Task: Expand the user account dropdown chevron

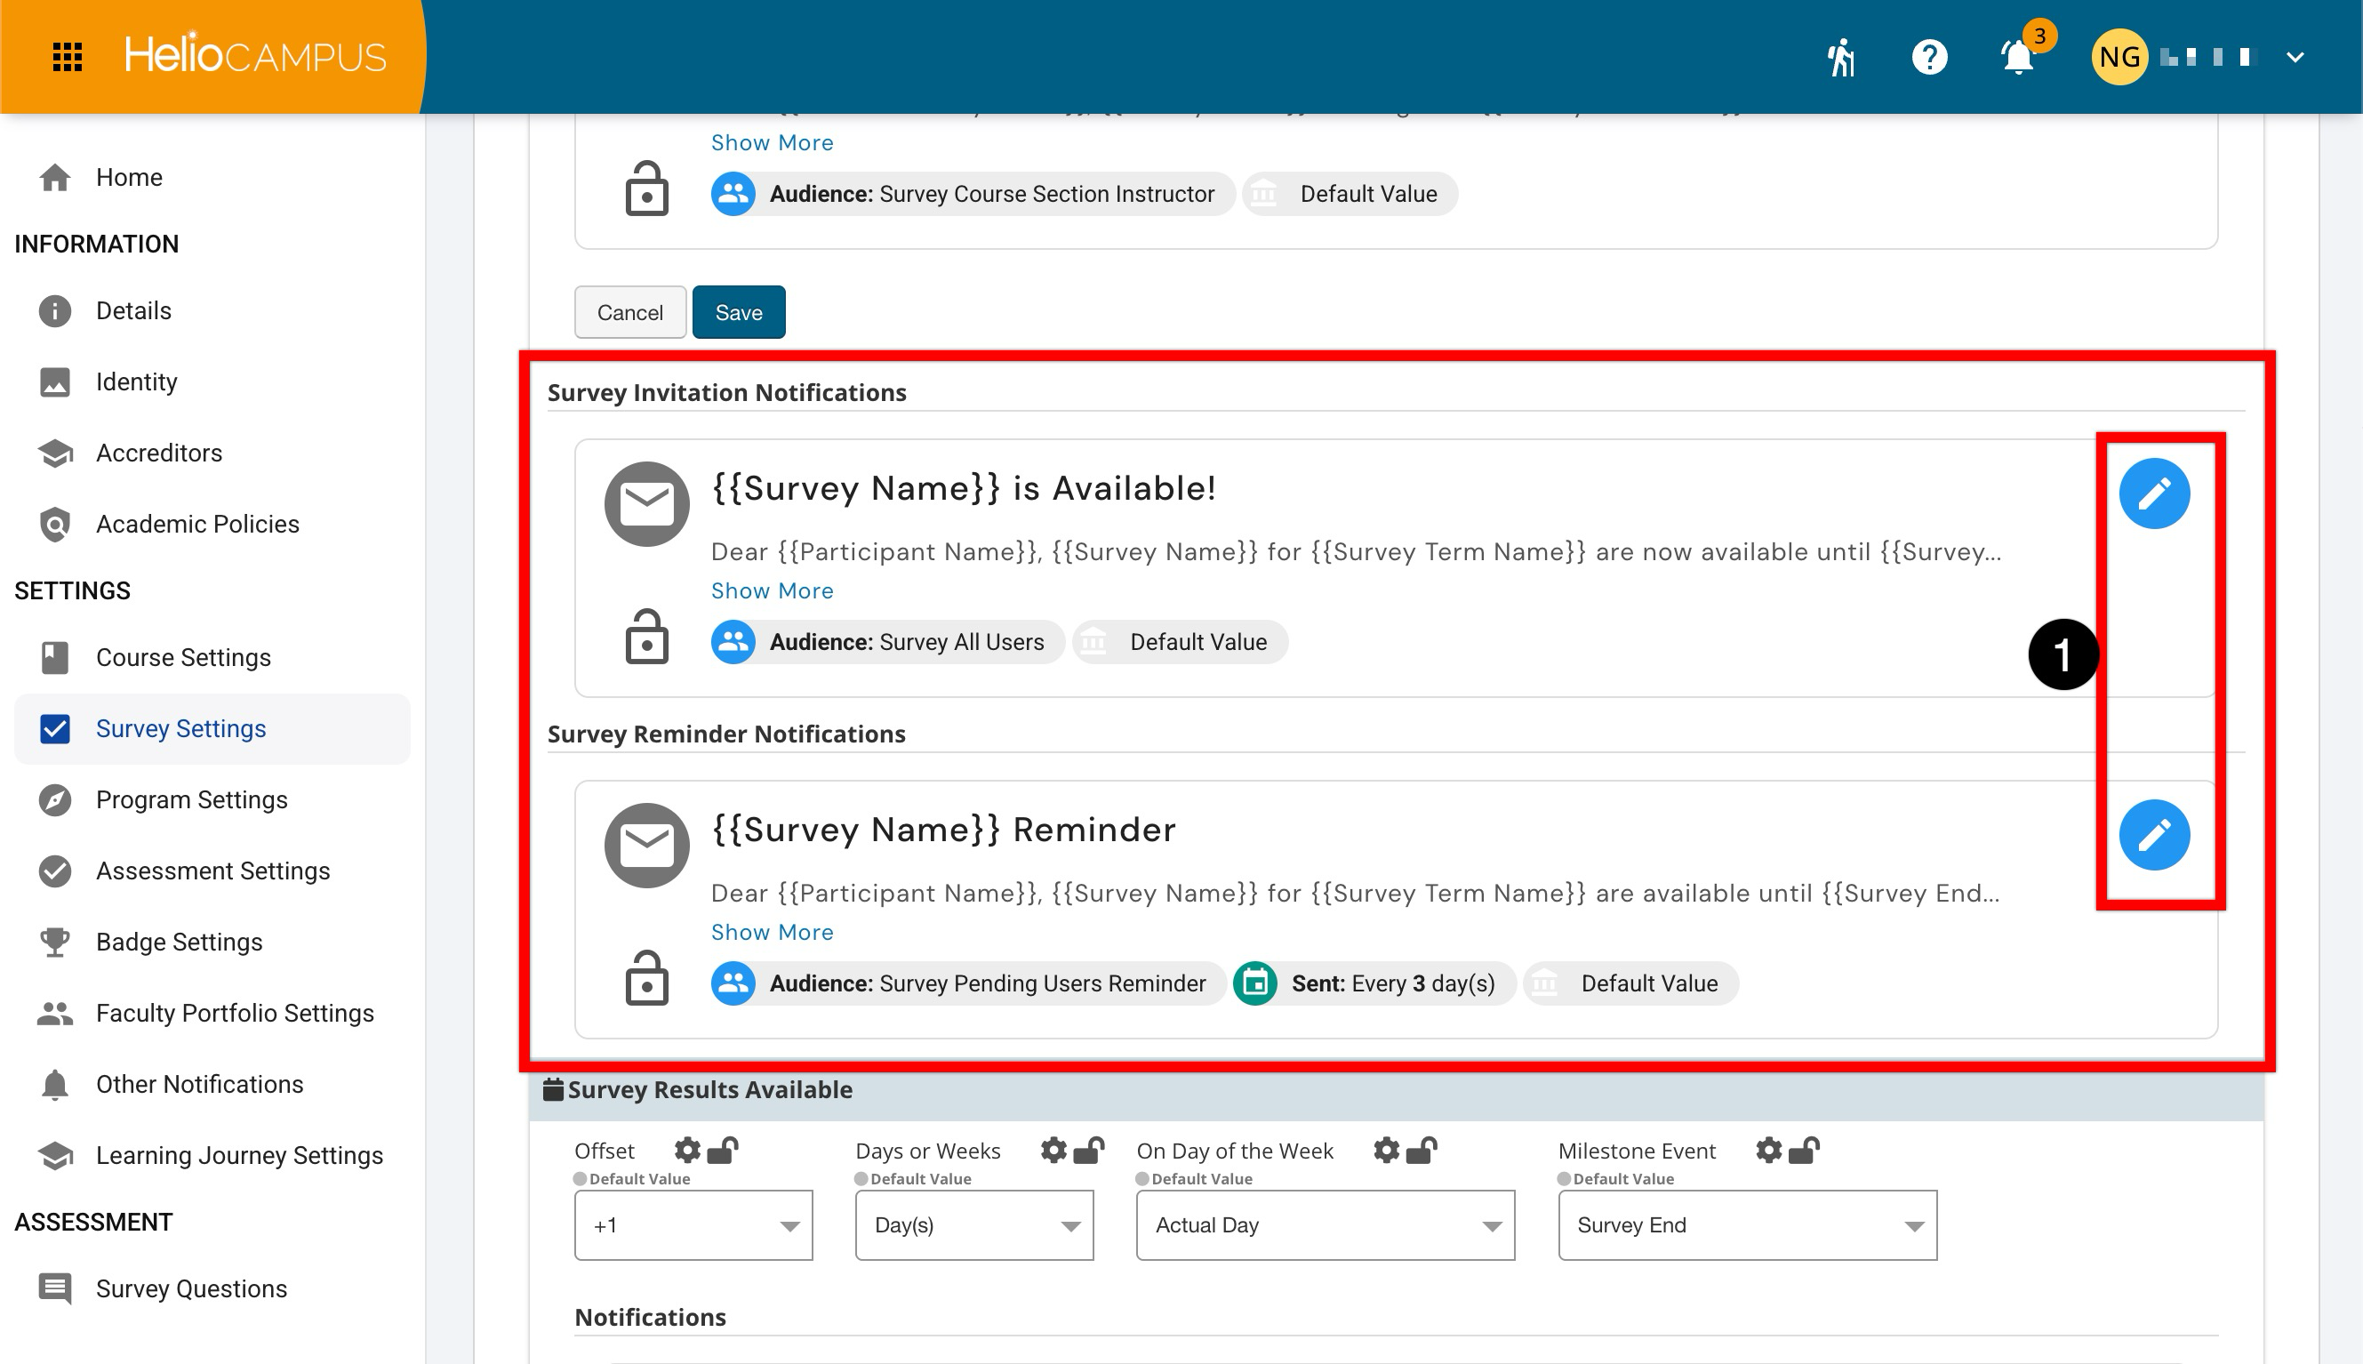Action: pos(2295,57)
